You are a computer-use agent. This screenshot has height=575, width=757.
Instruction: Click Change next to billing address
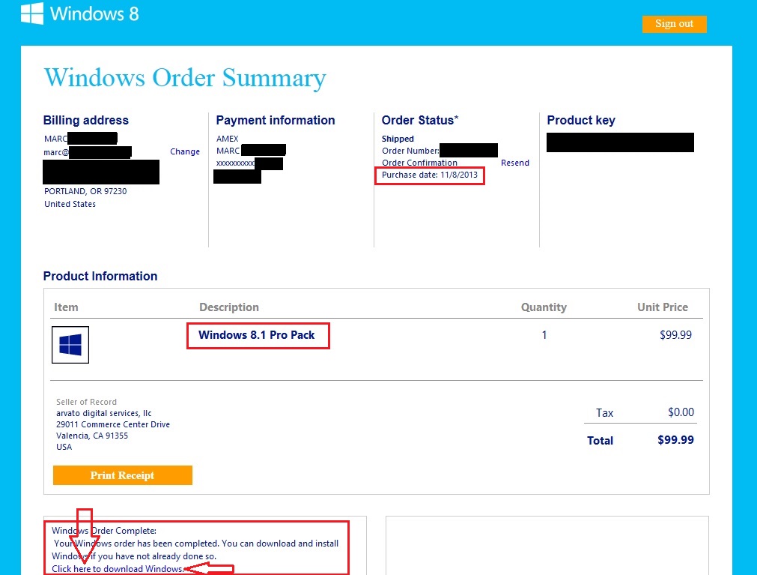pyautogui.click(x=185, y=151)
